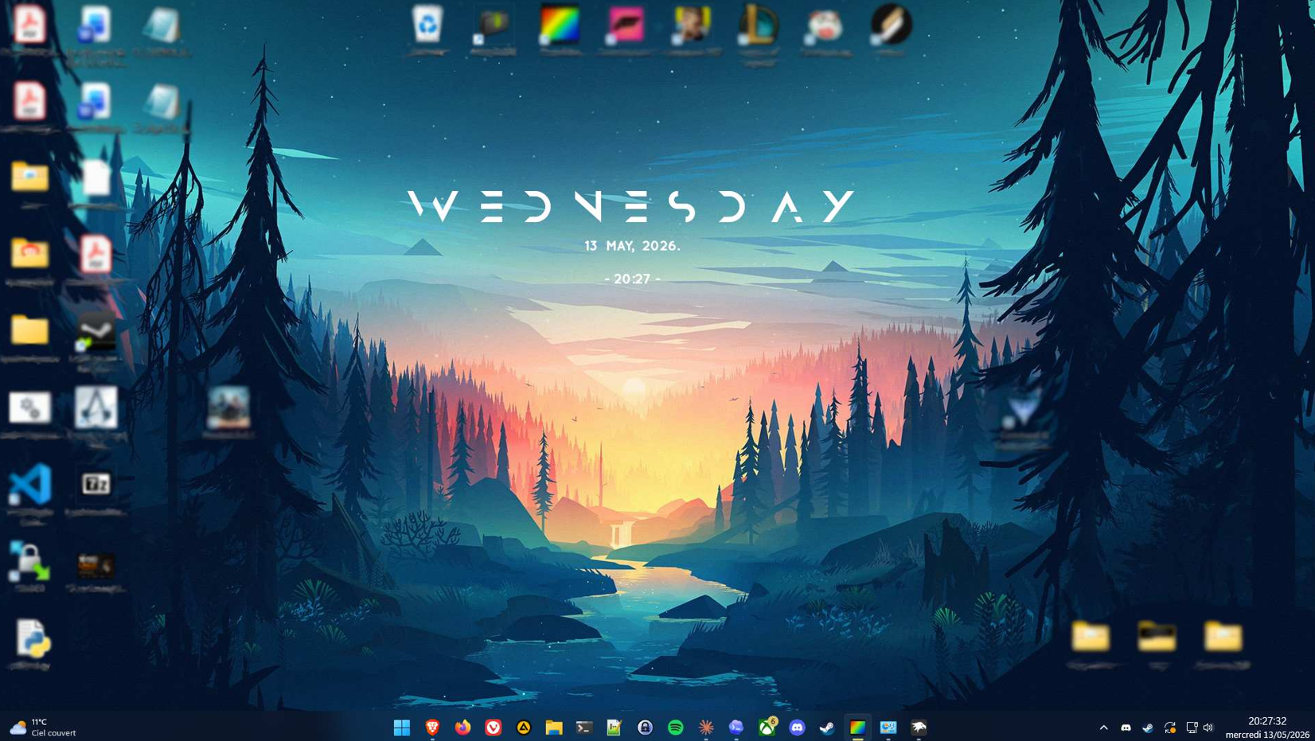
Task: Select the Visual Studio Code desktop shortcut
Action: pyautogui.click(x=30, y=493)
